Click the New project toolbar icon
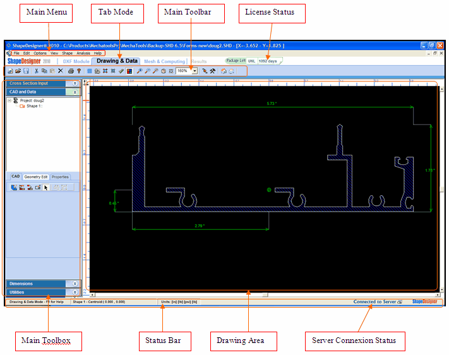This screenshot has width=449, height=355. pos(10,71)
